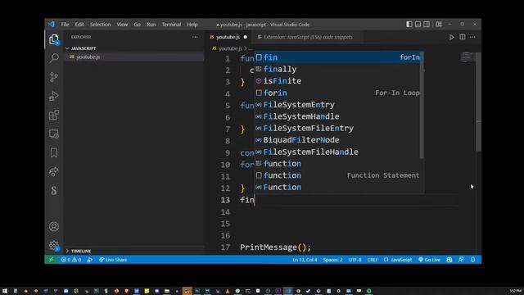Click the feedback icon in status bar
524x295 pixels.
click(x=461, y=260)
